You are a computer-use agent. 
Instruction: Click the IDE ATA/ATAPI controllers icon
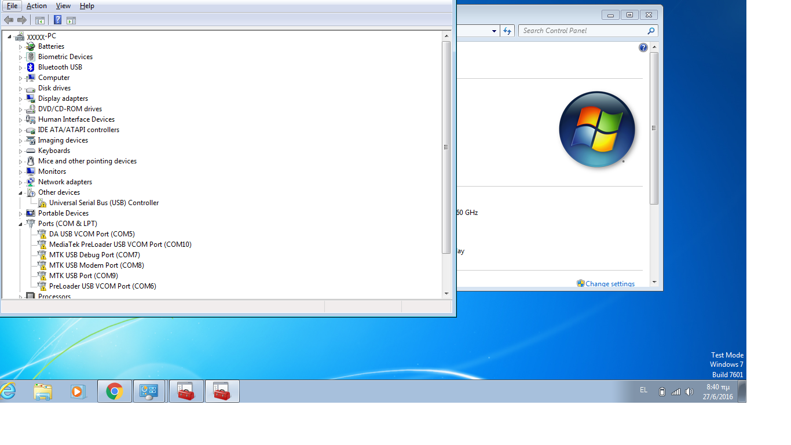31,130
